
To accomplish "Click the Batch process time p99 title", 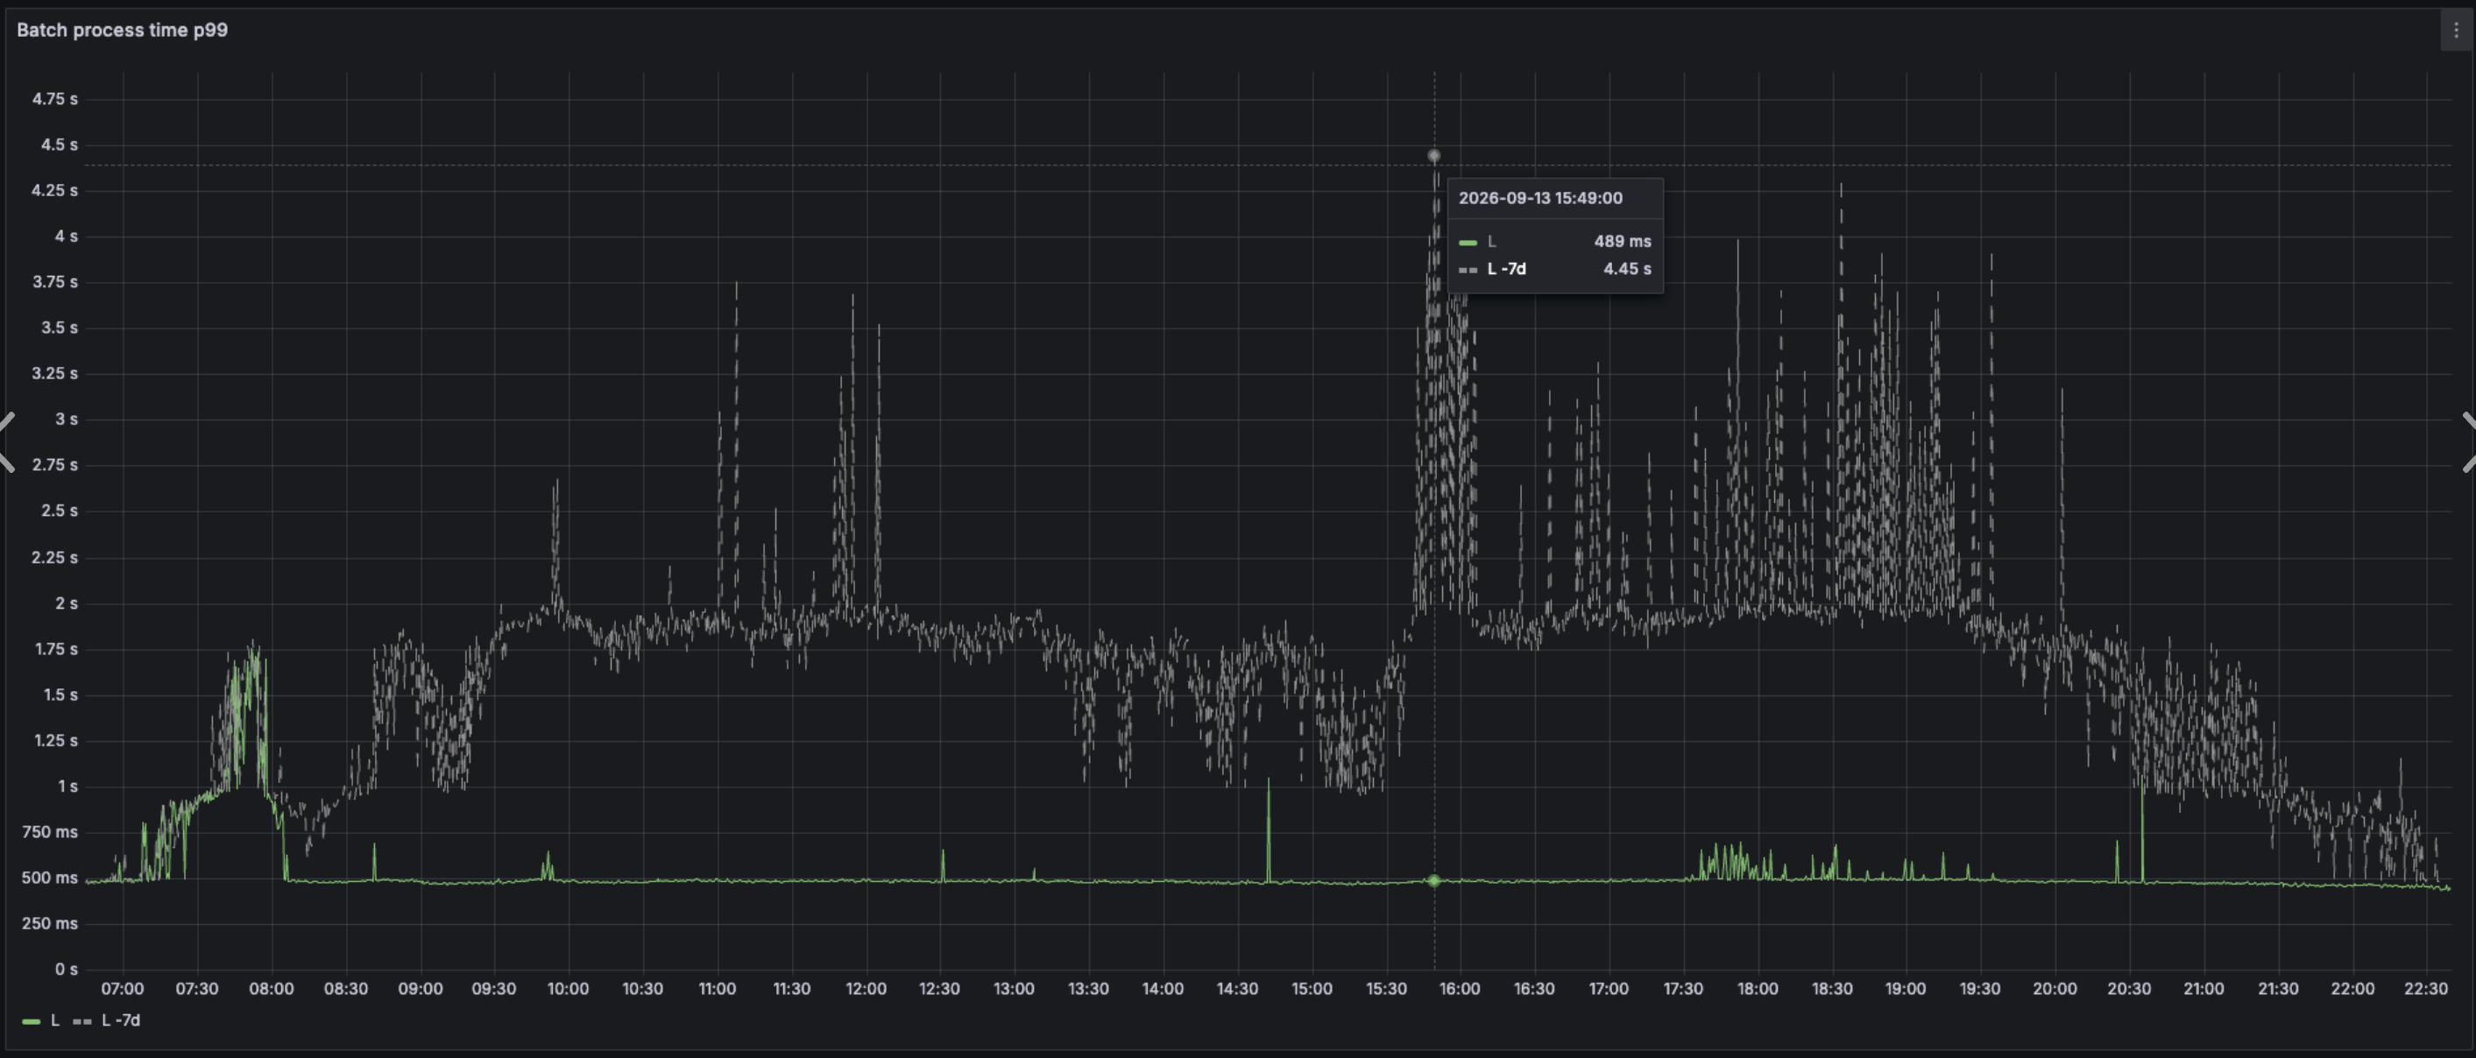I will (122, 30).
